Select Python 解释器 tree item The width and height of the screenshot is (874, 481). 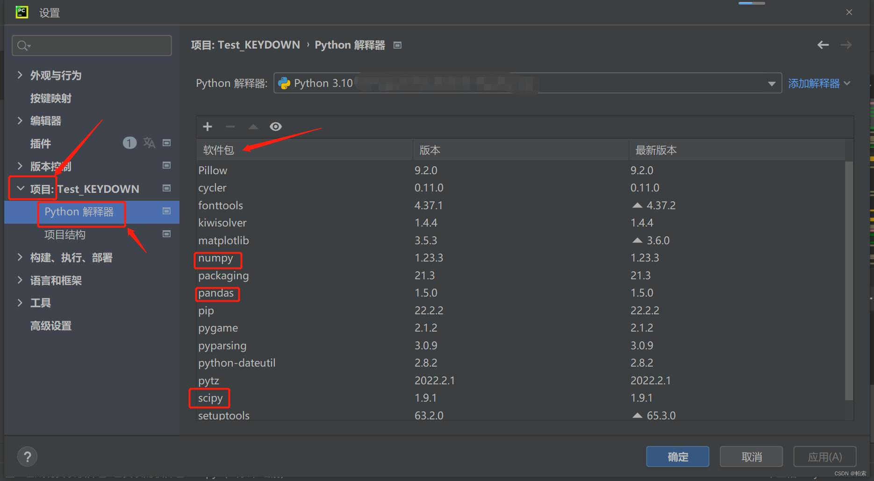[79, 212]
